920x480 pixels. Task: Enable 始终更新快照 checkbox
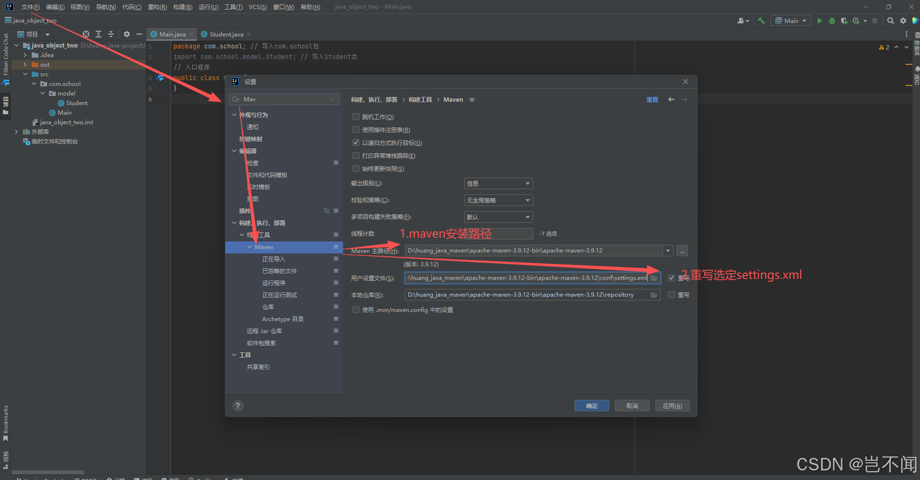coord(356,168)
